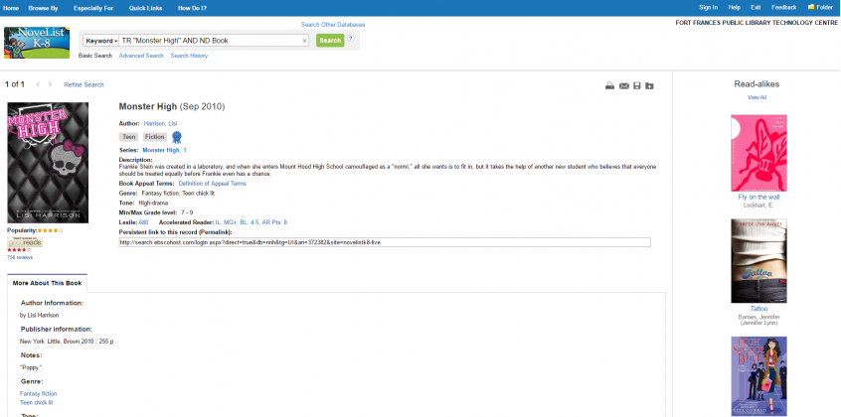Click the E-mail envelope icon

[x=624, y=86]
